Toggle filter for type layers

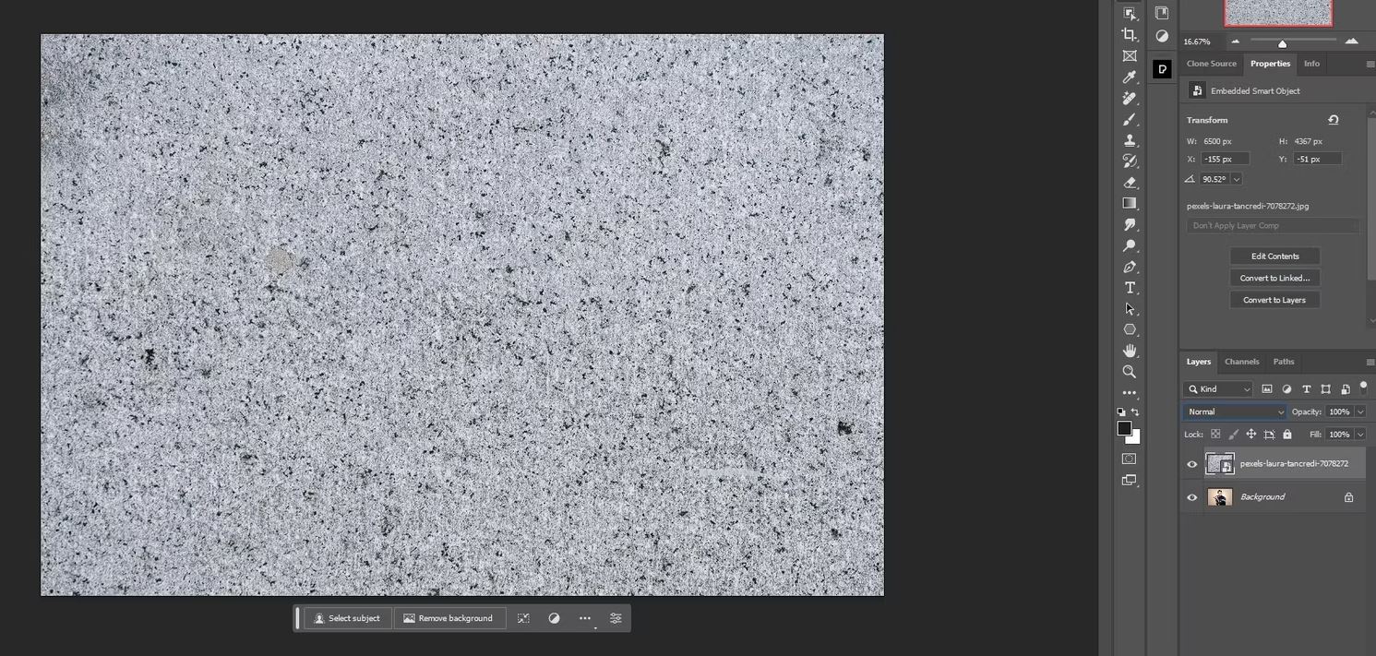pyautogui.click(x=1306, y=389)
